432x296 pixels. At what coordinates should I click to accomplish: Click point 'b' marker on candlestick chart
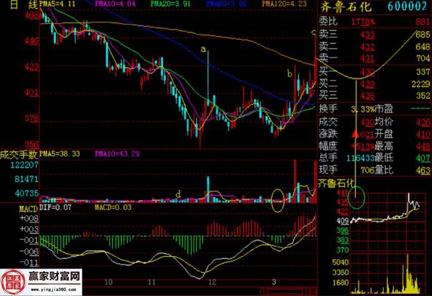(289, 74)
